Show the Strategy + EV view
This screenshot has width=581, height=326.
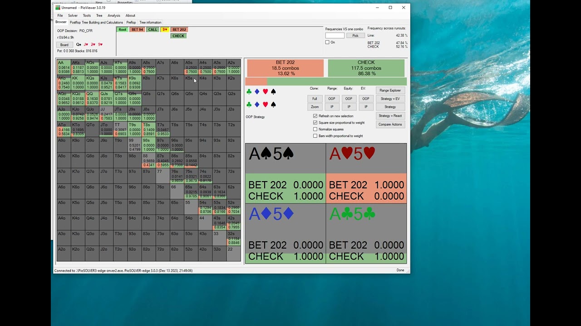point(390,99)
